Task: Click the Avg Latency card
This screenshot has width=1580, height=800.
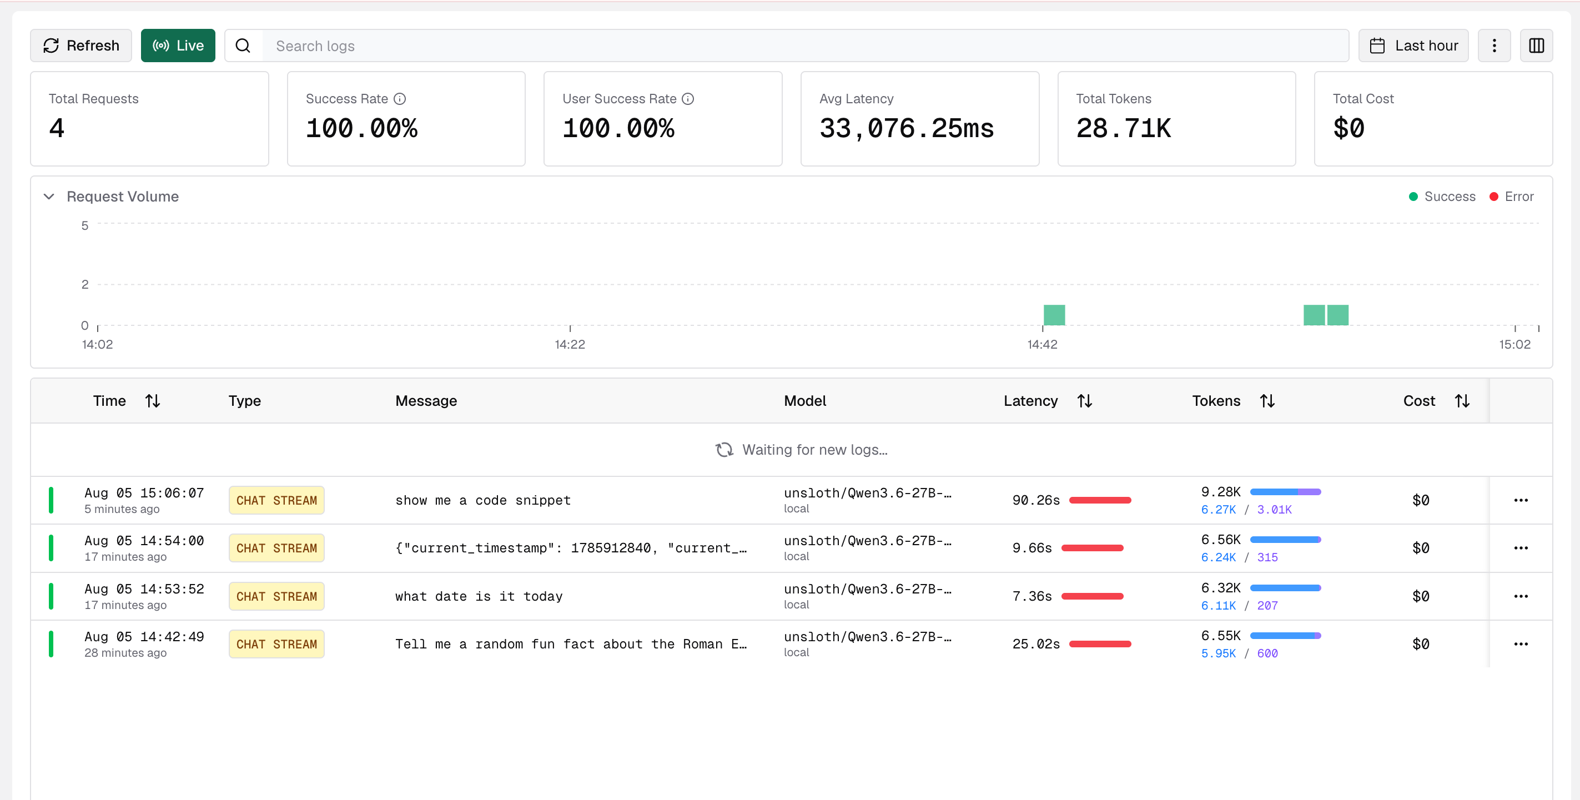Action: [x=919, y=118]
